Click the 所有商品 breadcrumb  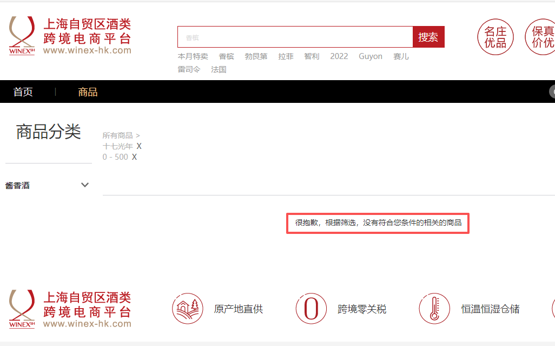pos(117,135)
